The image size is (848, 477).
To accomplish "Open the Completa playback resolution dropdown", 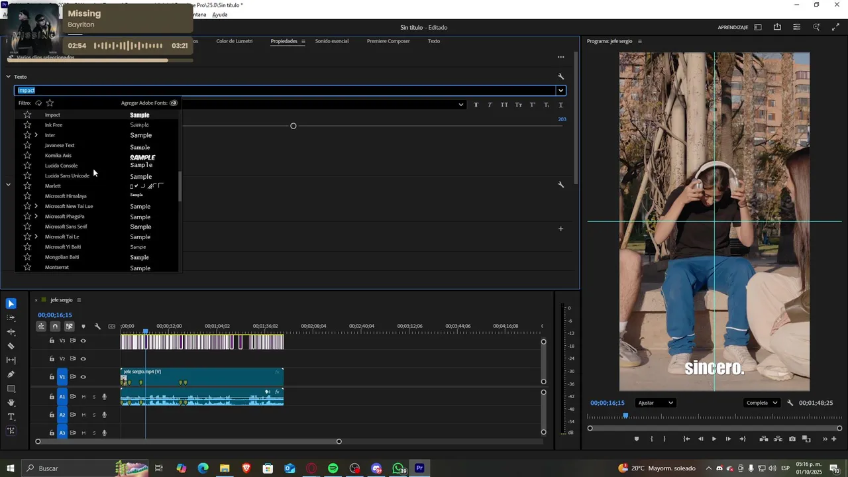I will coord(763,403).
